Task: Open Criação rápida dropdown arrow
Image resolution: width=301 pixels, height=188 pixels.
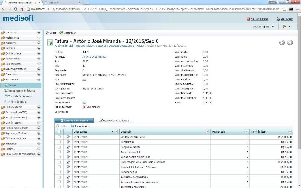Action: (x=272, y=27)
